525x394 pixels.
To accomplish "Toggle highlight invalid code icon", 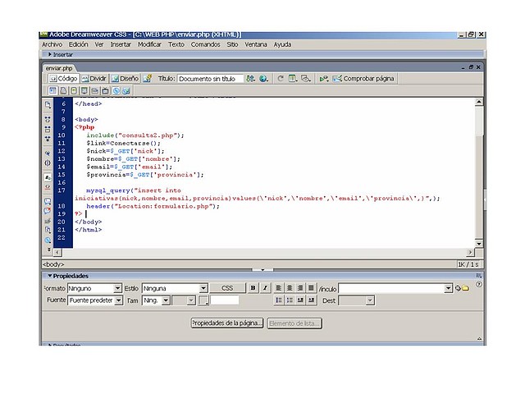I will [x=48, y=187].
